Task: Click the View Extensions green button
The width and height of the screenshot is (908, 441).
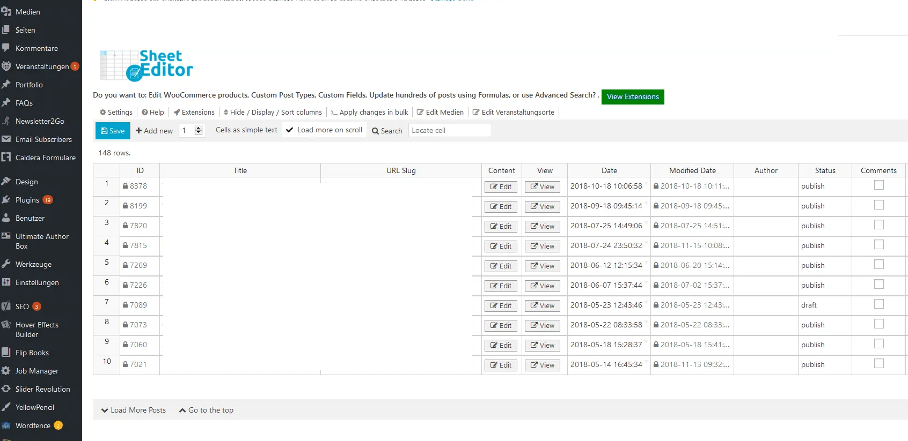Action: pos(633,96)
